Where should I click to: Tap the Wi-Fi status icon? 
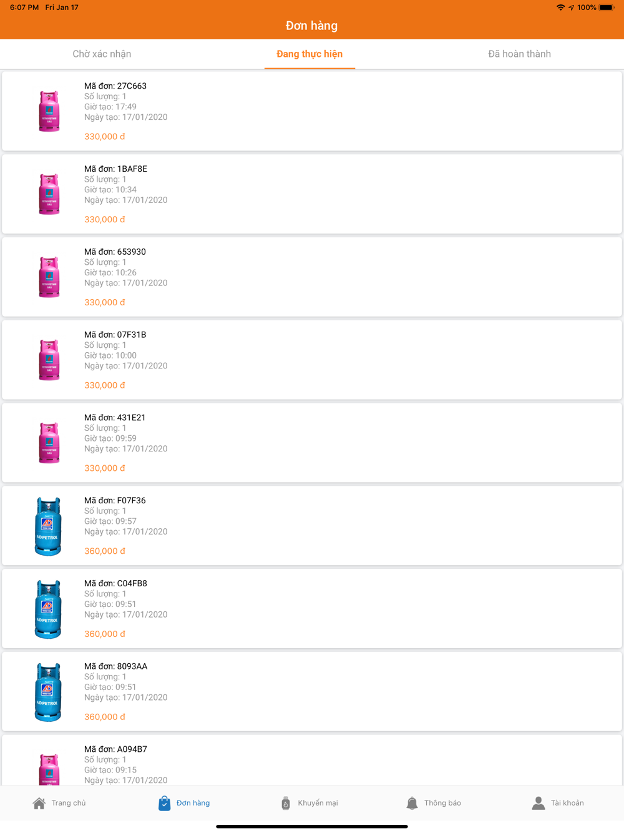(x=560, y=7)
